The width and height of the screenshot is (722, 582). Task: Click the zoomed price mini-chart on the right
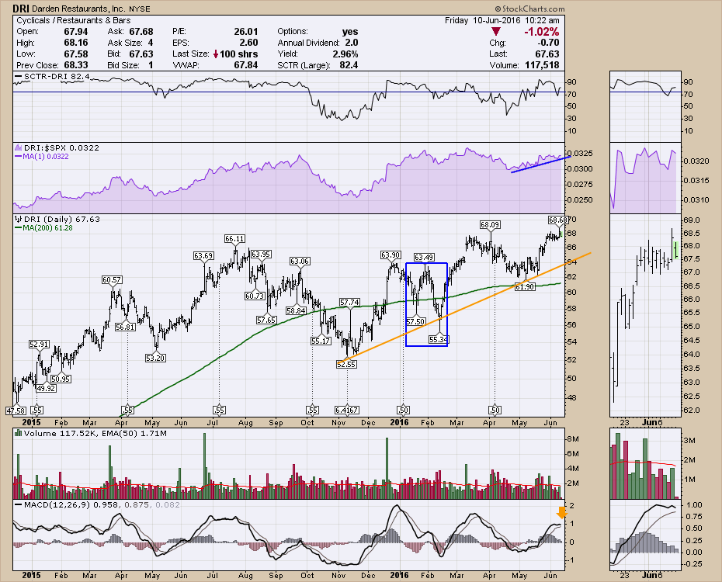pyautogui.click(x=645, y=316)
